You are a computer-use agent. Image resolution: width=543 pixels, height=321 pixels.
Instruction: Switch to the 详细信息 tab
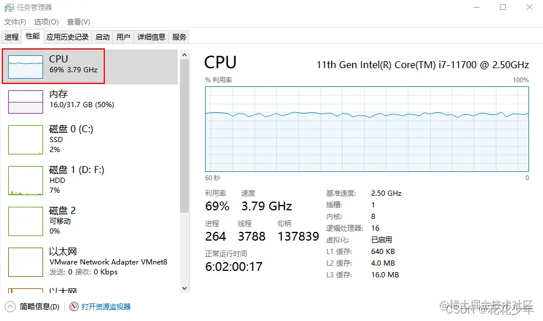point(151,37)
